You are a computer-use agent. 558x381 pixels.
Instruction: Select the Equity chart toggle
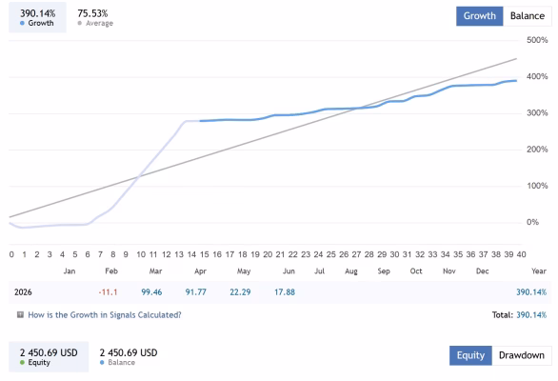470,355
